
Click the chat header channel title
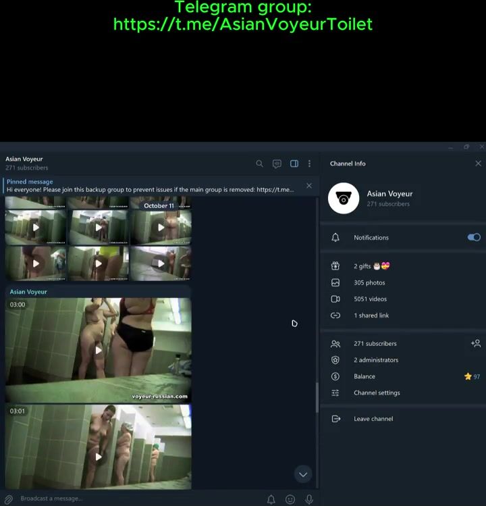pyautogui.click(x=24, y=159)
